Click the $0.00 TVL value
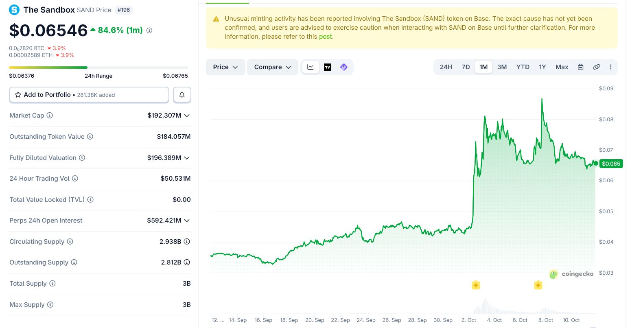Viewport: 632px width, 328px height. pyautogui.click(x=182, y=200)
